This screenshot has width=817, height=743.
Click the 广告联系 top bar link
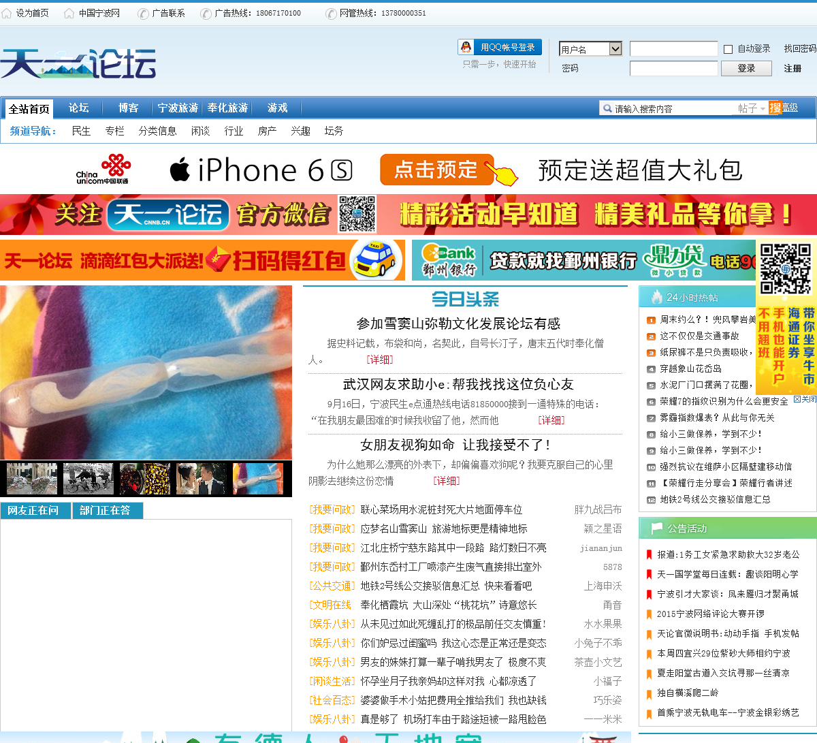tap(168, 13)
